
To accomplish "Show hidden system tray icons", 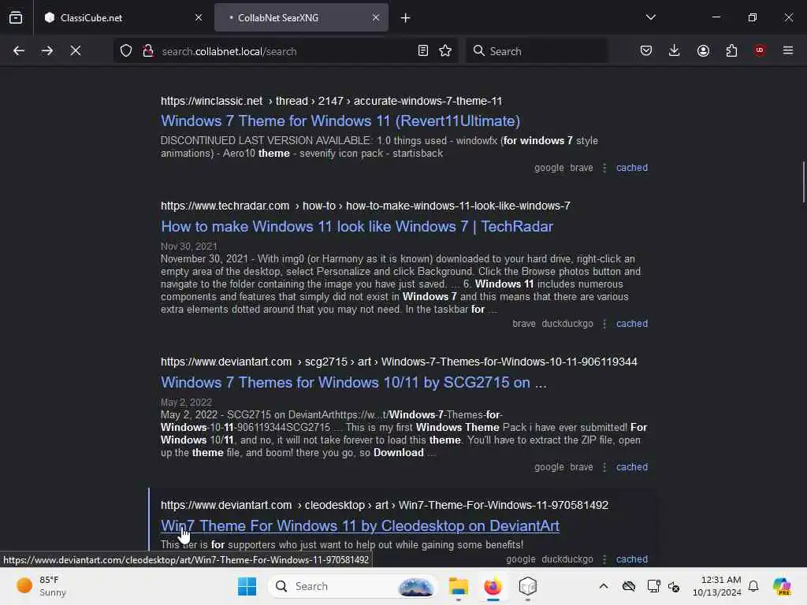I will (x=603, y=586).
